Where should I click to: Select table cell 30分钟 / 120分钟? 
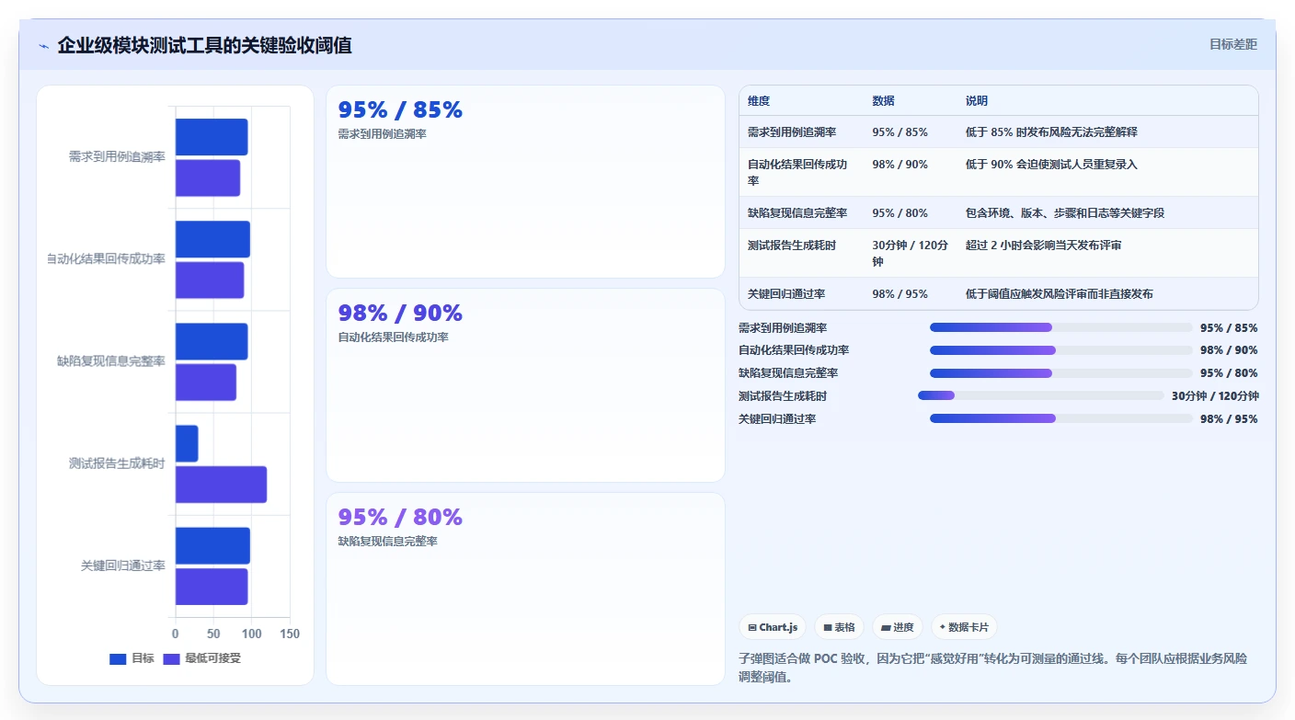click(x=910, y=253)
